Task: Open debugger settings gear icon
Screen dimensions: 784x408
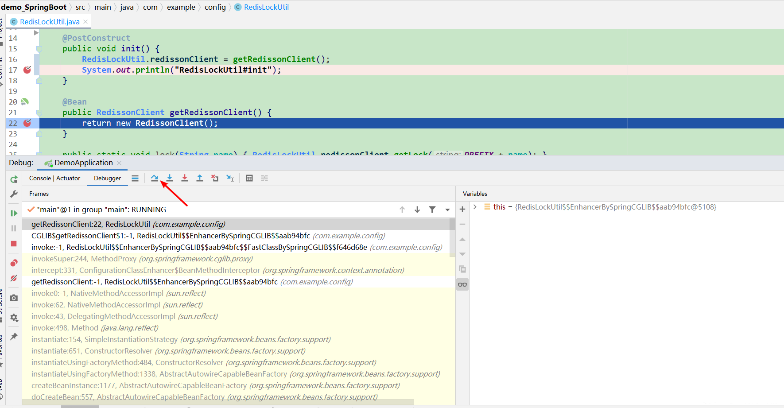Action: coord(14,318)
